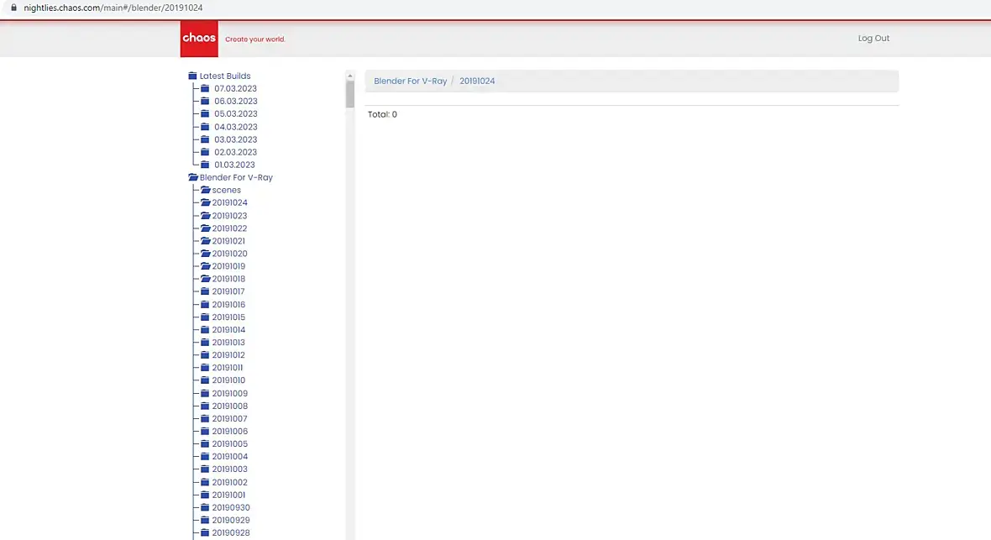Image resolution: width=991 pixels, height=540 pixels.
Task: Click the tree scrollbar up arrow
Action: pos(349,76)
